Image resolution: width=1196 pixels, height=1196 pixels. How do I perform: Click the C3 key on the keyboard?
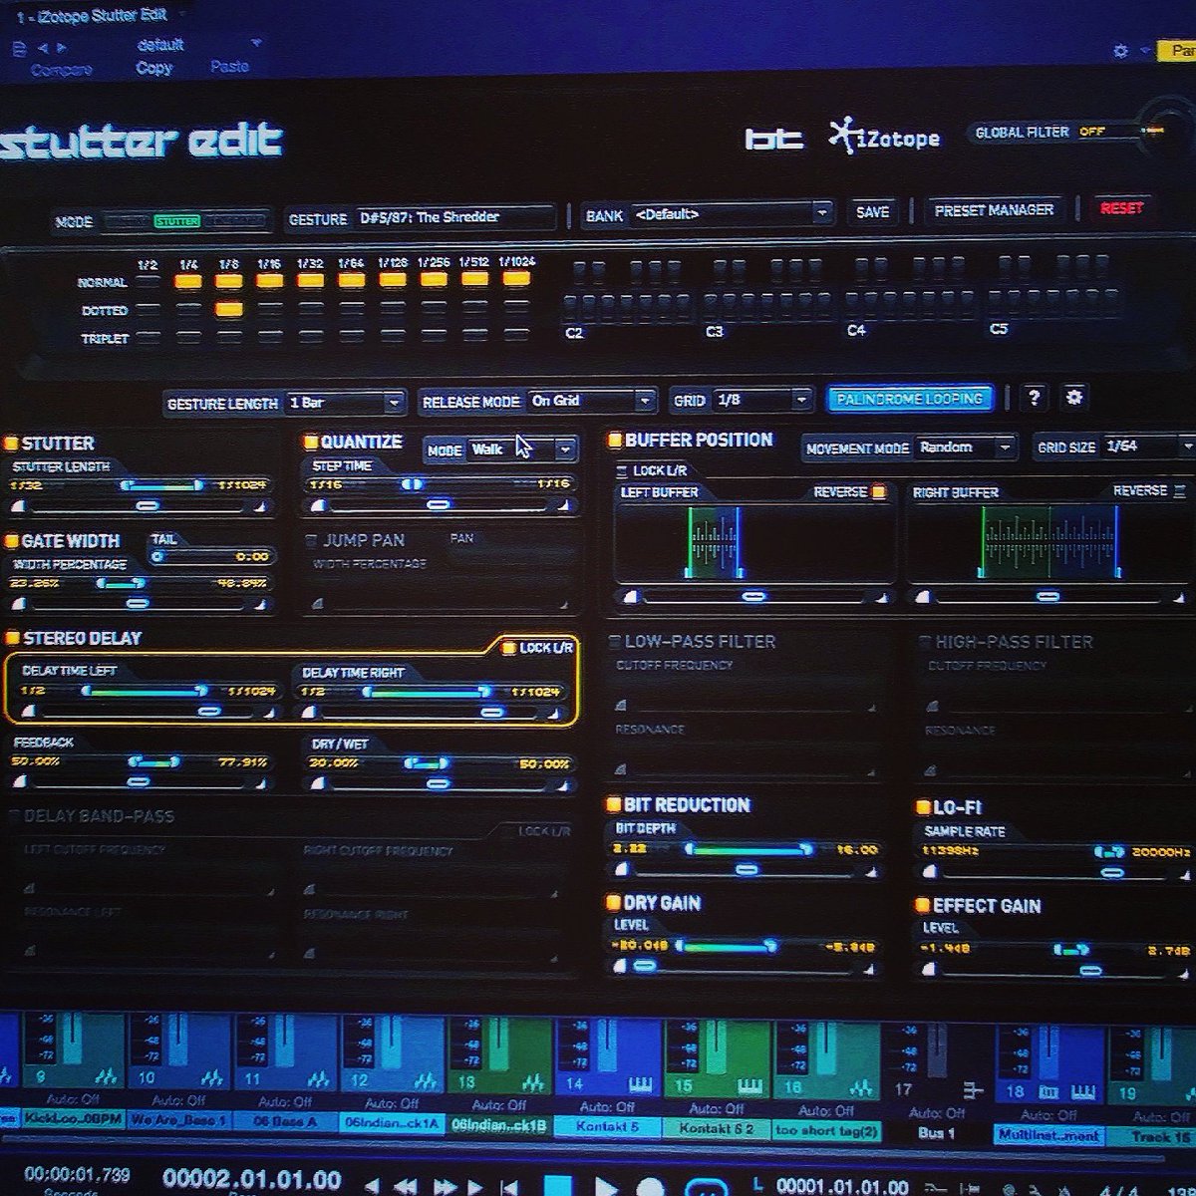pyautogui.click(x=713, y=306)
